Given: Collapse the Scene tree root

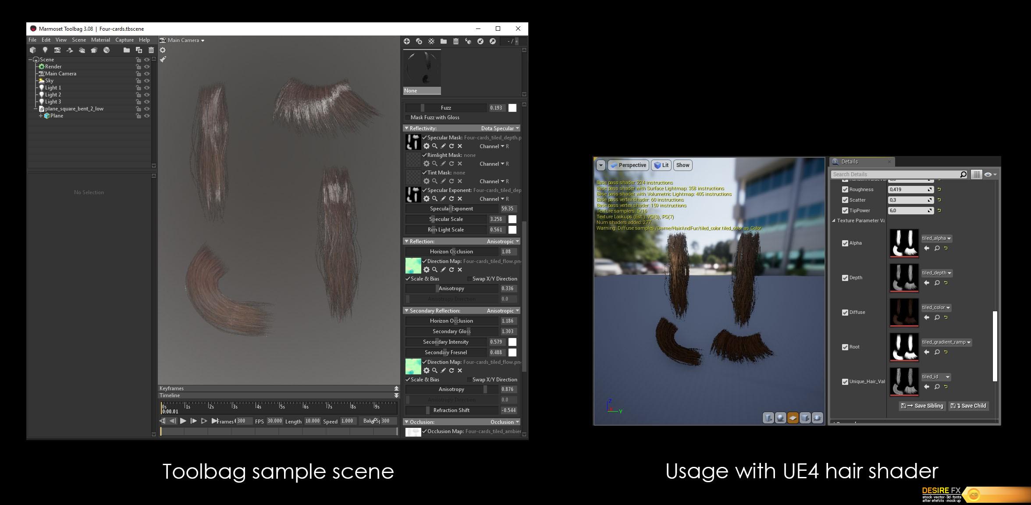Looking at the screenshot, I should coord(31,60).
